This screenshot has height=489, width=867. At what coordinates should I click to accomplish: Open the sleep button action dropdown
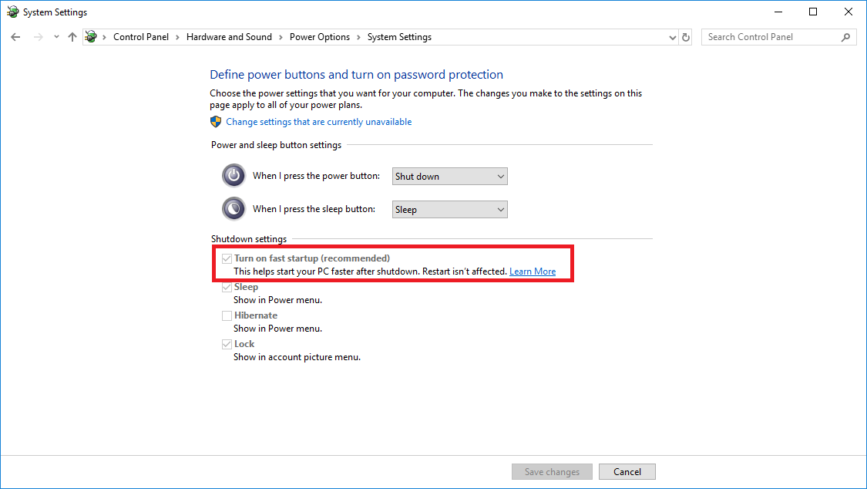point(449,210)
